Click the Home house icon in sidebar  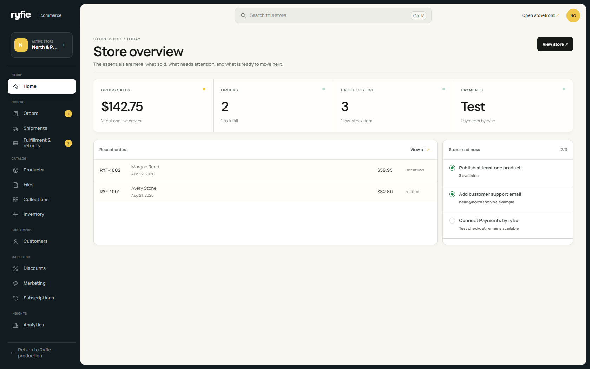(x=15, y=86)
